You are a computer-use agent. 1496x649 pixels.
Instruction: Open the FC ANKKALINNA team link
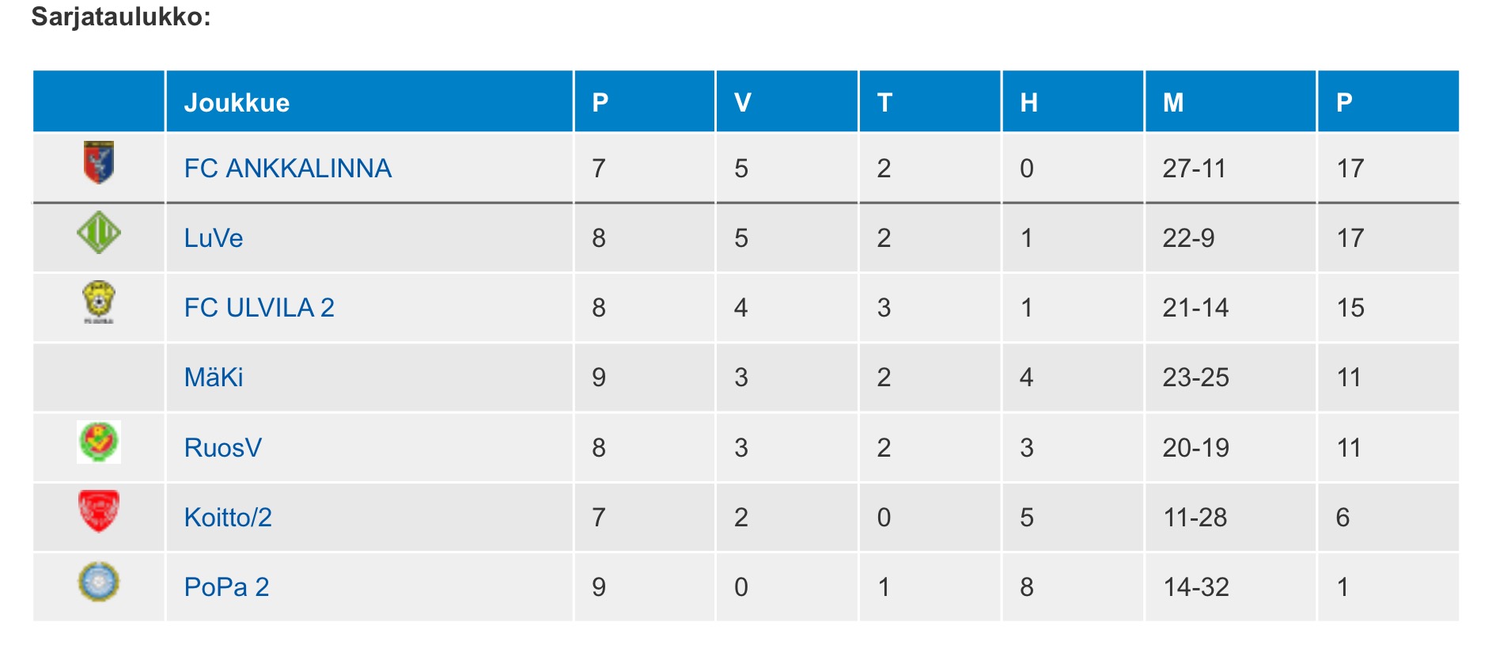tap(287, 169)
